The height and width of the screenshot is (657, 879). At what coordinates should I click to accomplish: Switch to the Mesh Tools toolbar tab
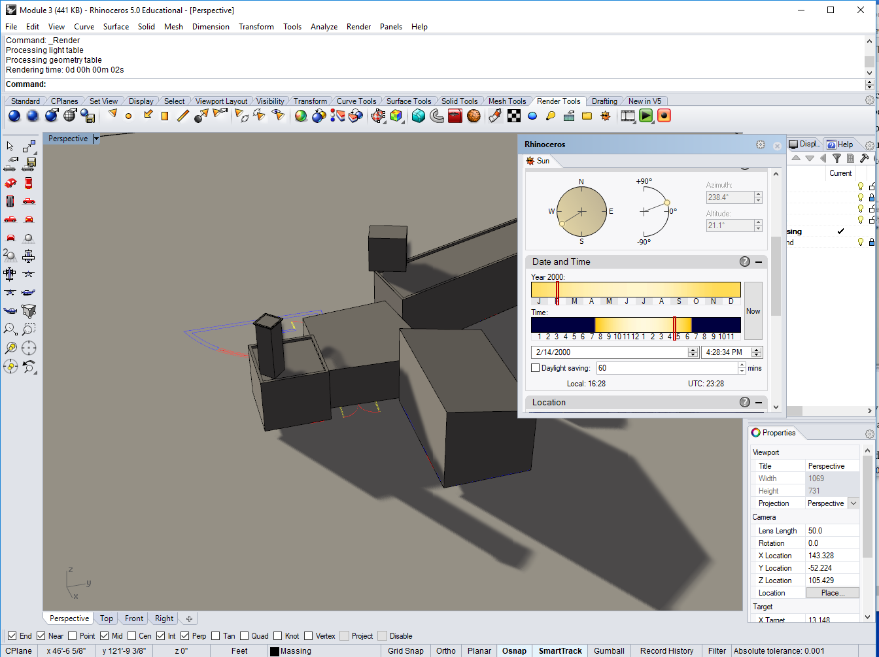507,101
